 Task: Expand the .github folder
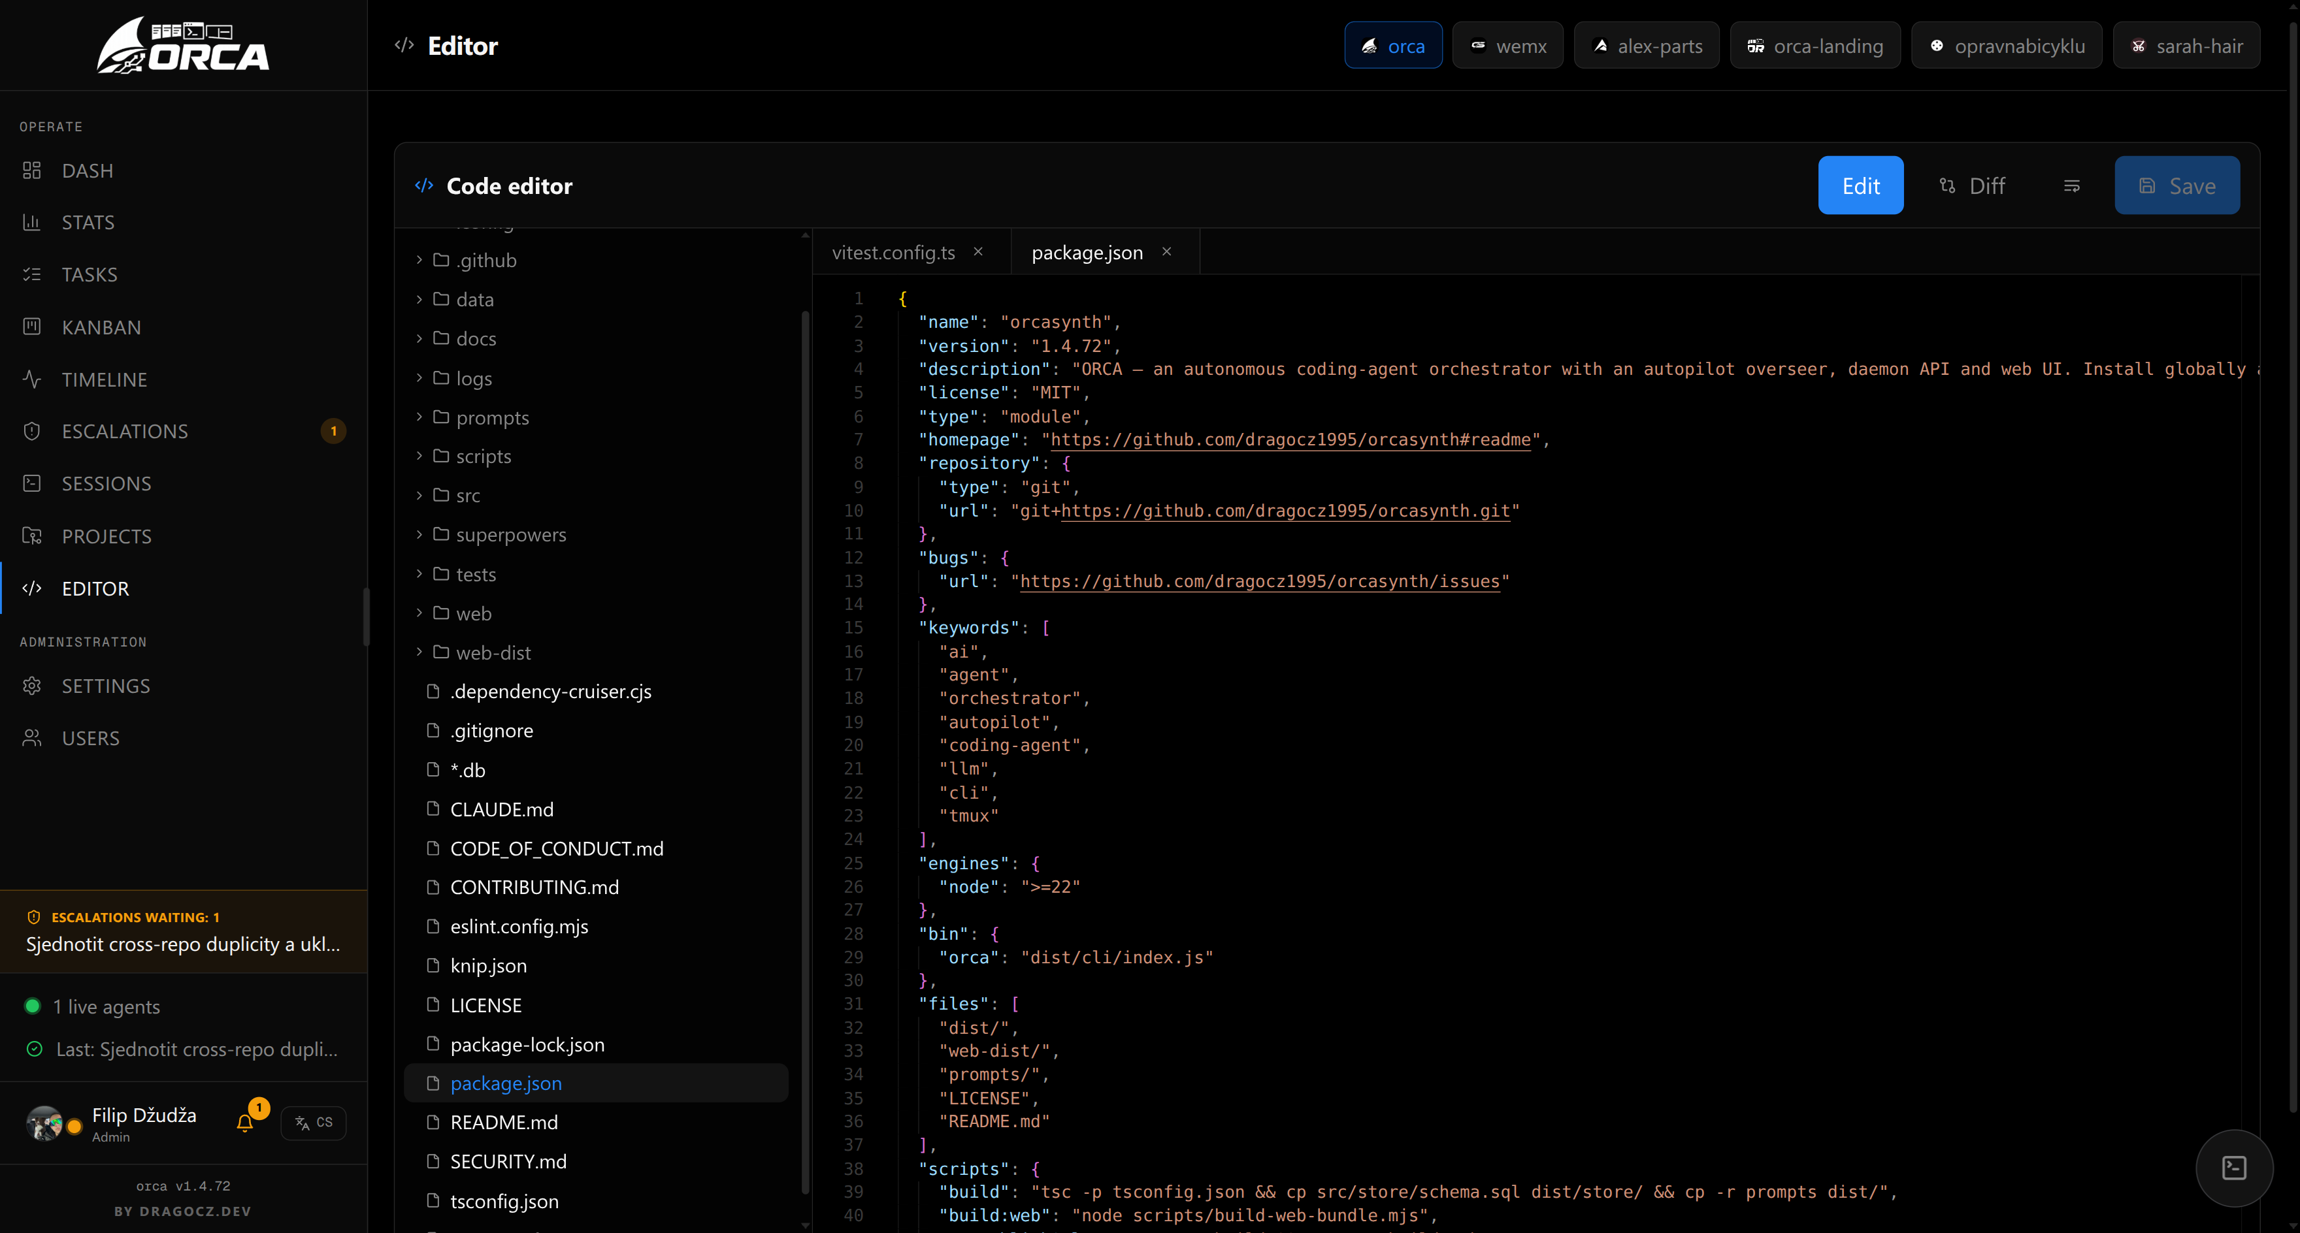597,261
